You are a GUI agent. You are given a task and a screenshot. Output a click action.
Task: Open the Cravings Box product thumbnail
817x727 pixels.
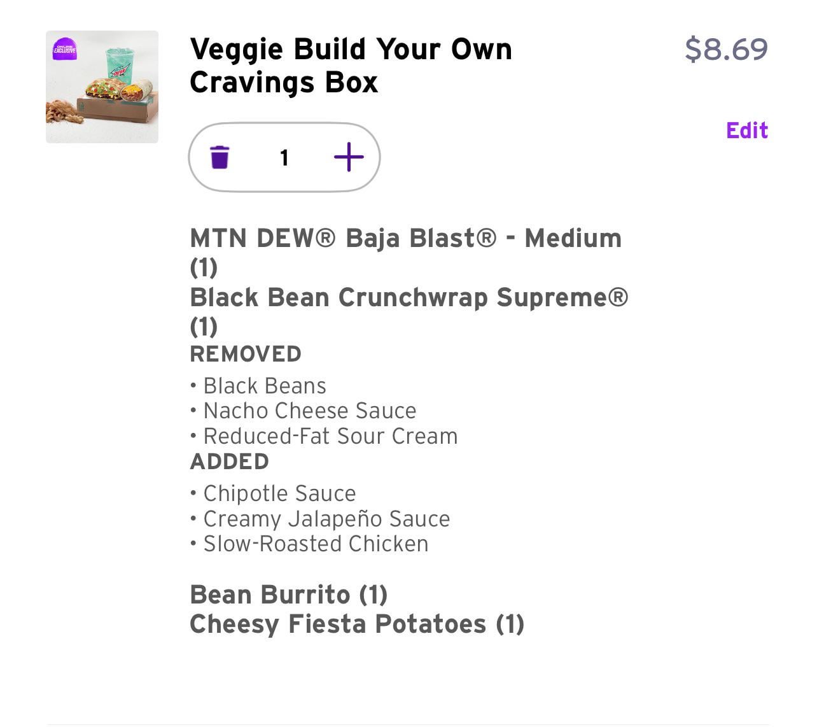[102, 87]
